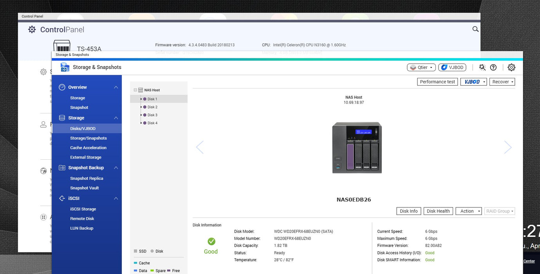The image size is (540, 274).
Task: Click Disk Access History Good value
Action: click(430, 253)
